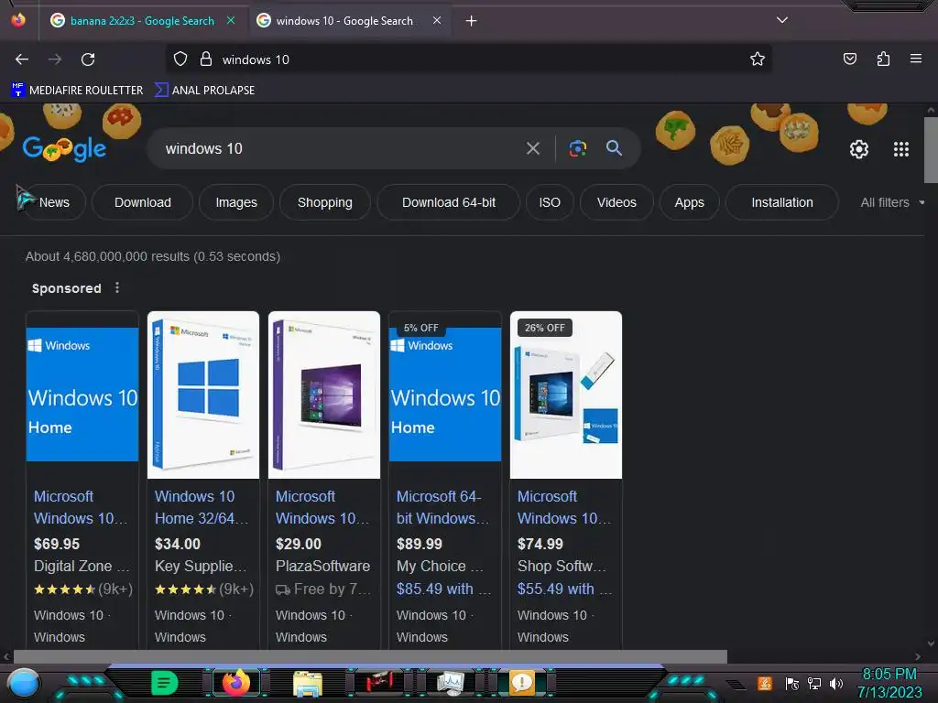Select the Download 64-bit filter chip
Screen dimensions: 938x703
pyautogui.click(x=449, y=202)
